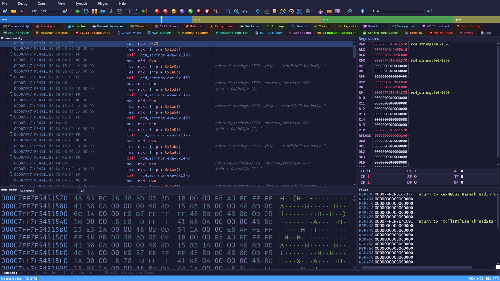
Task: Click the blue info about icon
Action: (362, 11)
